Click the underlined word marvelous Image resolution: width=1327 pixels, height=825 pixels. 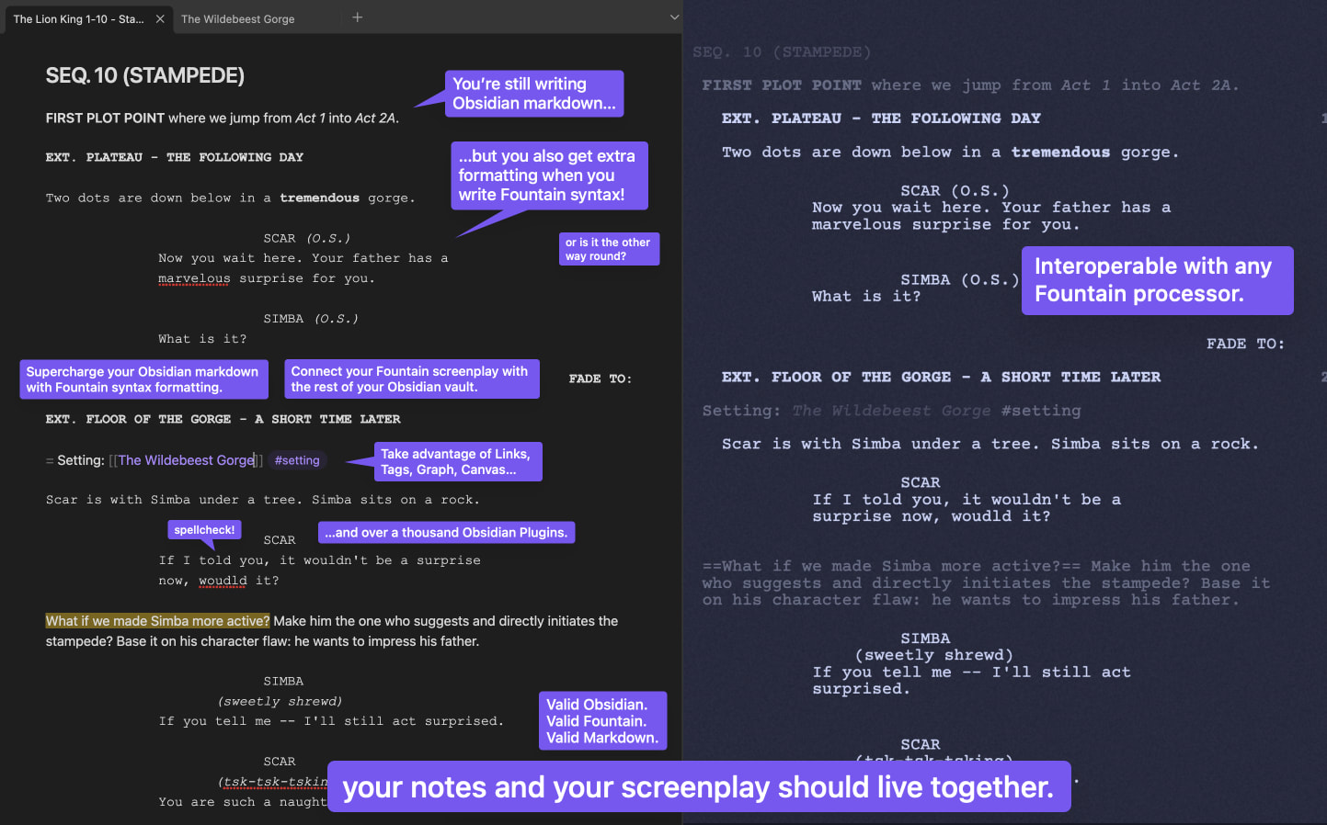[193, 278]
